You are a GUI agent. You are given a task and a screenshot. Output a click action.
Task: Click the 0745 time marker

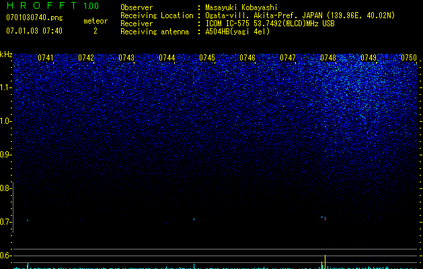point(207,58)
